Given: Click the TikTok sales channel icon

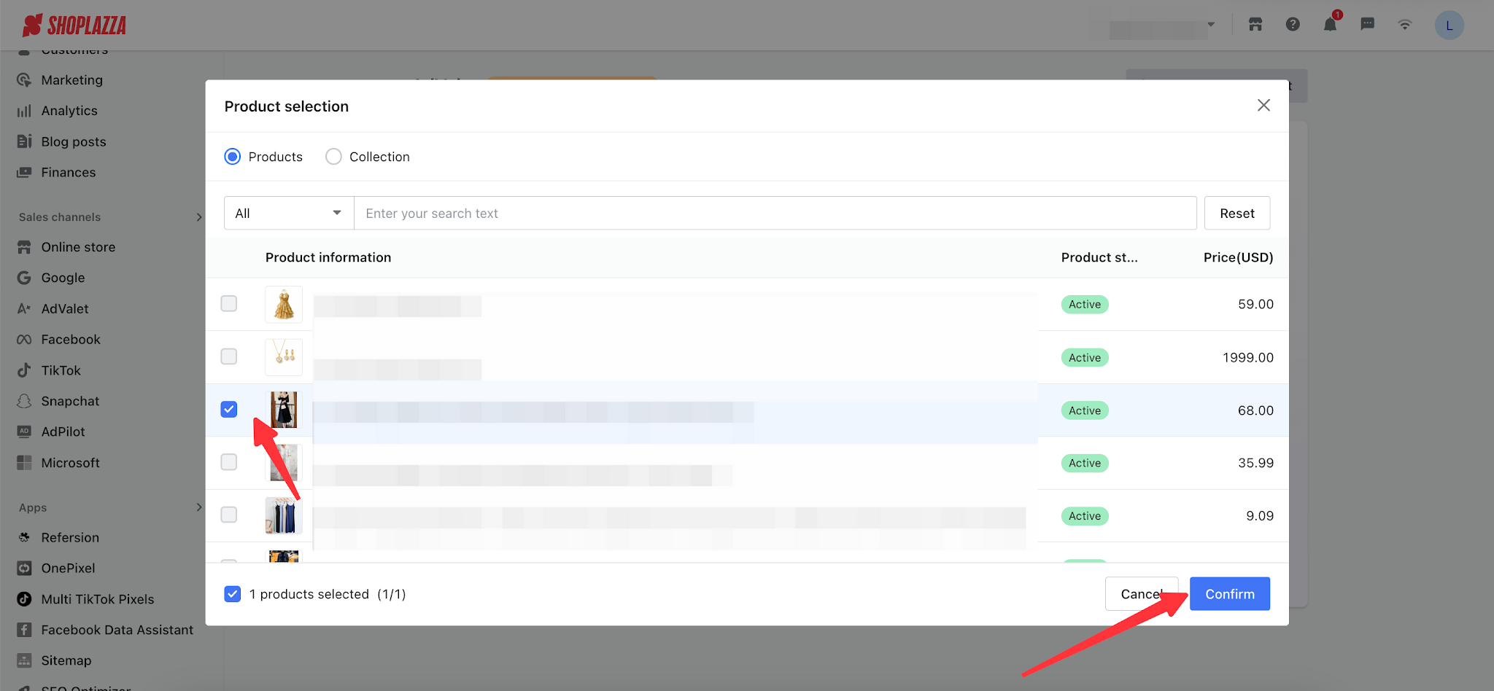Looking at the screenshot, I should click(24, 370).
